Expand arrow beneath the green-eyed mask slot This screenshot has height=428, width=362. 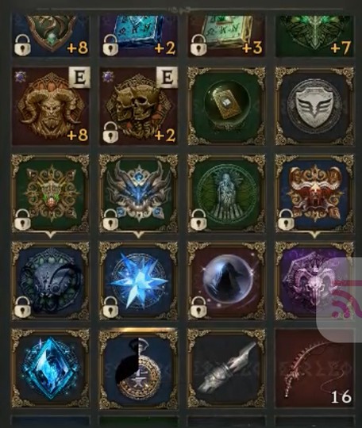click(51, 235)
